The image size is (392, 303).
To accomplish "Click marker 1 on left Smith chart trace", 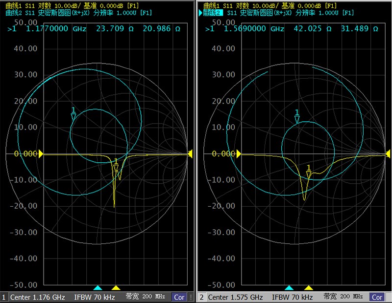I will [73, 116].
